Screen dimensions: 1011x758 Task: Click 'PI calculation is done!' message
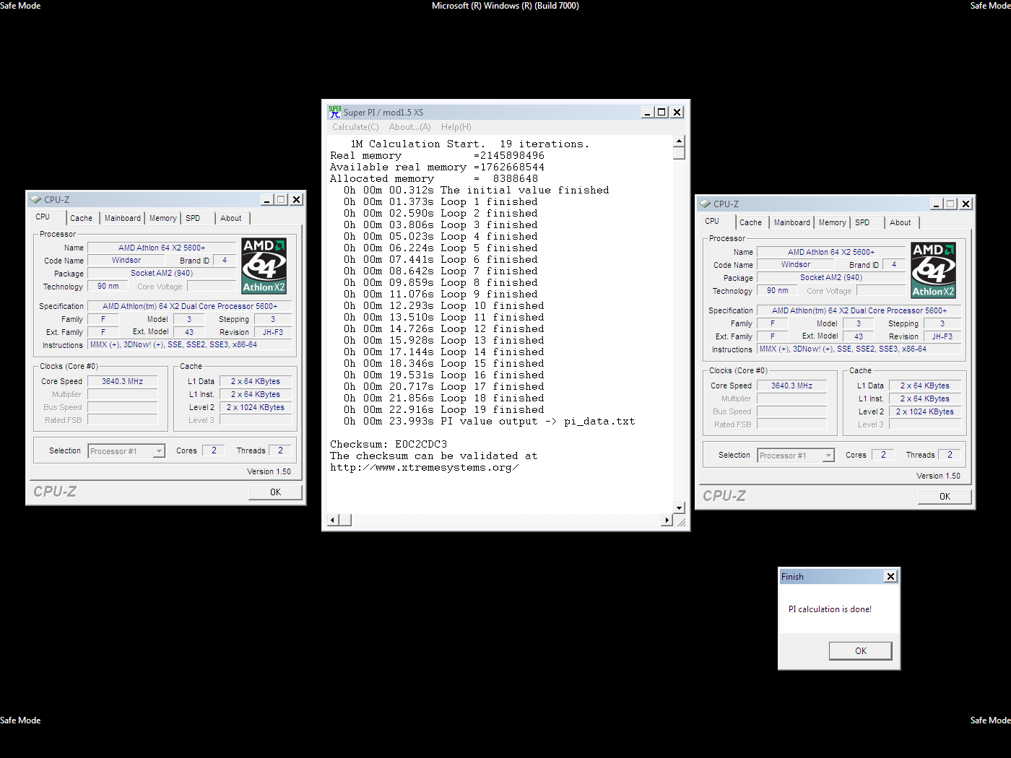tap(830, 609)
